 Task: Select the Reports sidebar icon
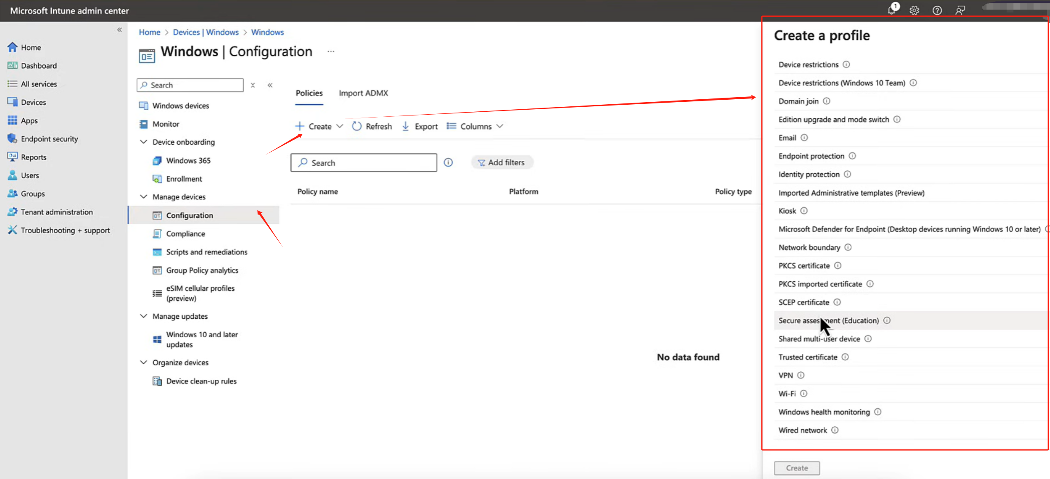12,157
